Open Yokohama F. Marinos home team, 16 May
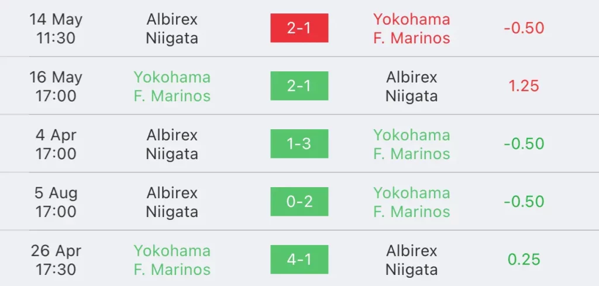 tap(172, 87)
